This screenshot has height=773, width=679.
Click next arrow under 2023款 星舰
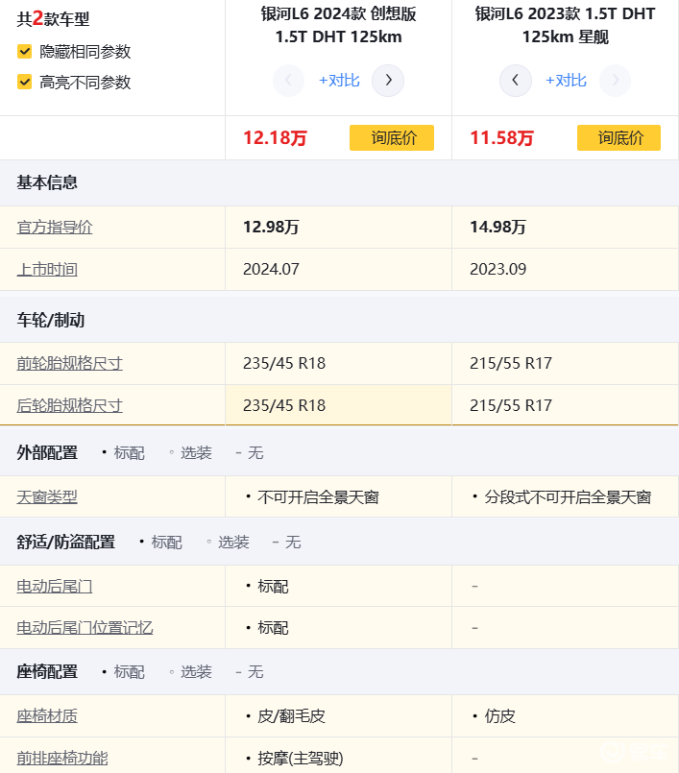pyautogui.click(x=615, y=81)
